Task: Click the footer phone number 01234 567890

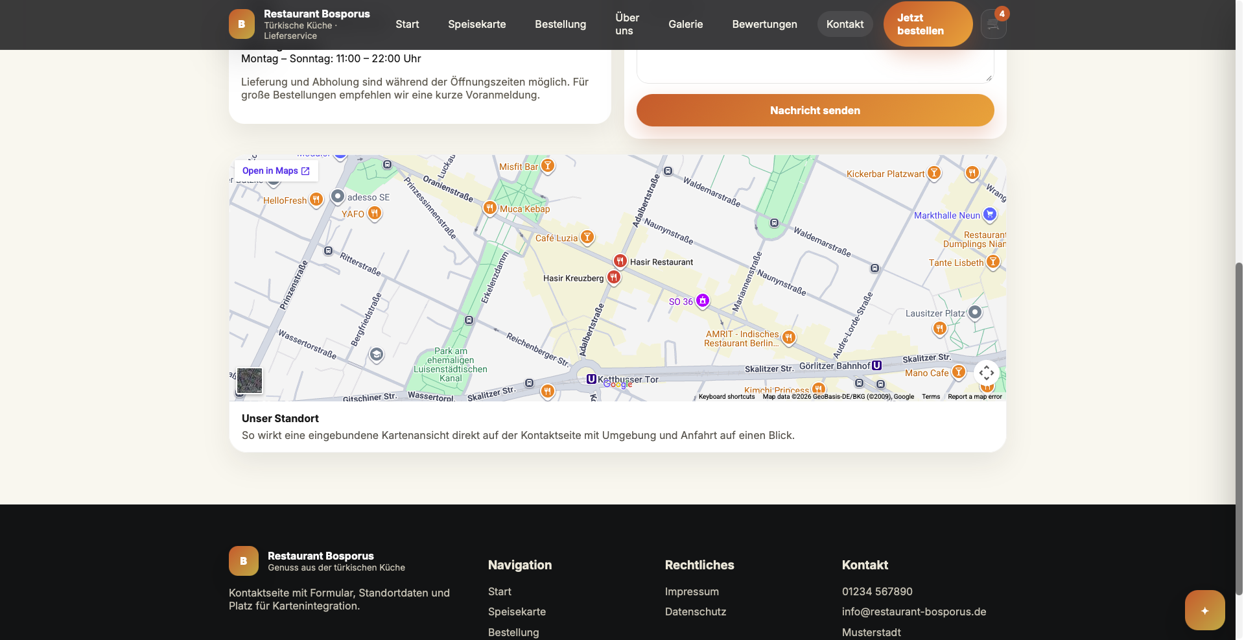Action: (877, 591)
